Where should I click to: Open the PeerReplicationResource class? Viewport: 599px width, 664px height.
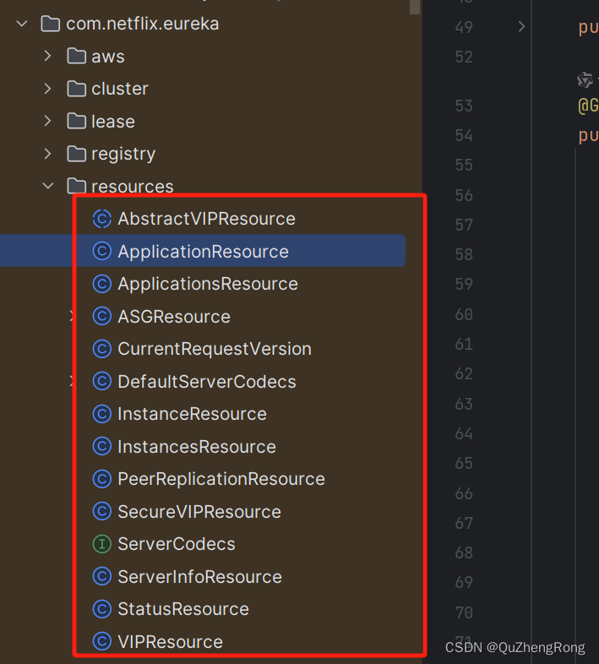click(x=221, y=479)
